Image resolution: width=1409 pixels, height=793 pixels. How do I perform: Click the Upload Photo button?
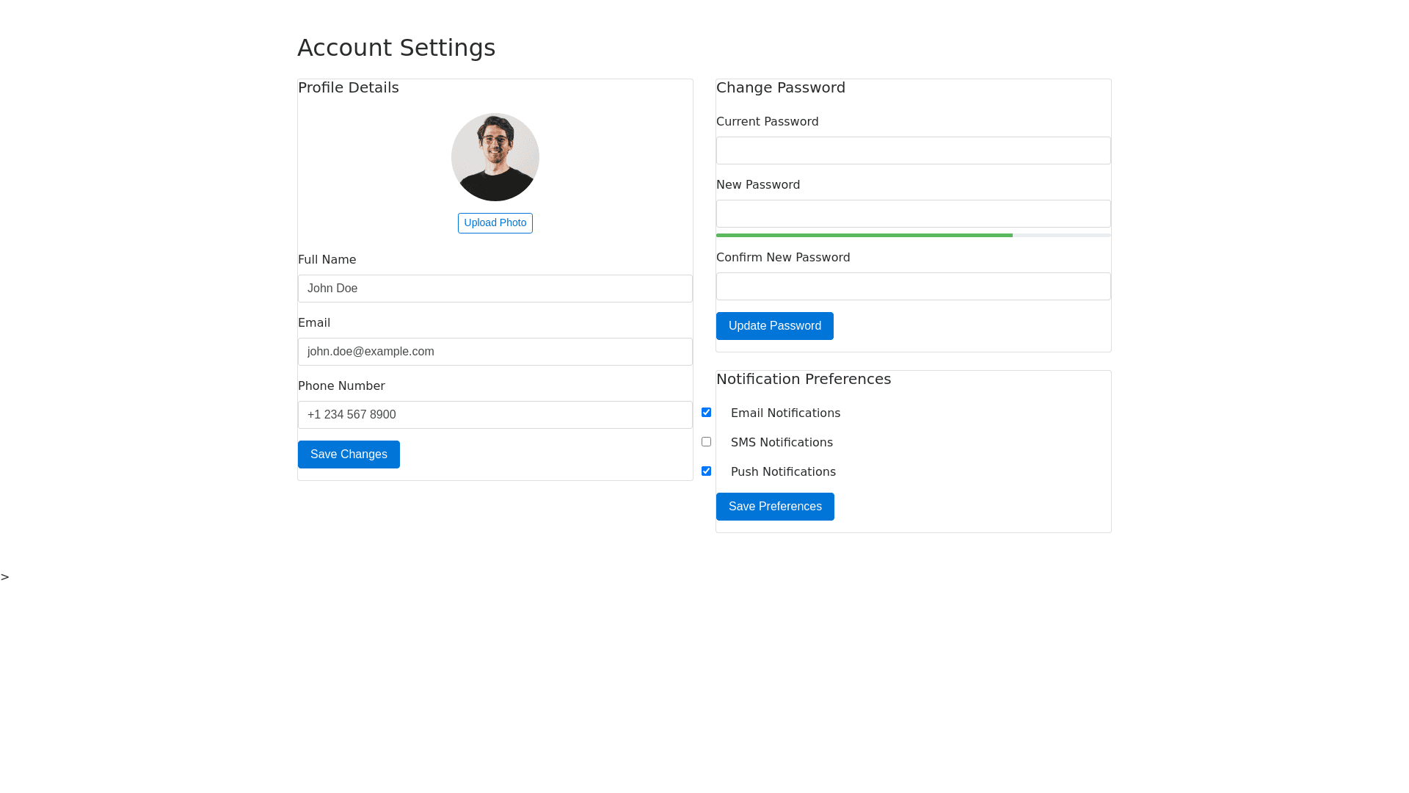coord(495,223)
